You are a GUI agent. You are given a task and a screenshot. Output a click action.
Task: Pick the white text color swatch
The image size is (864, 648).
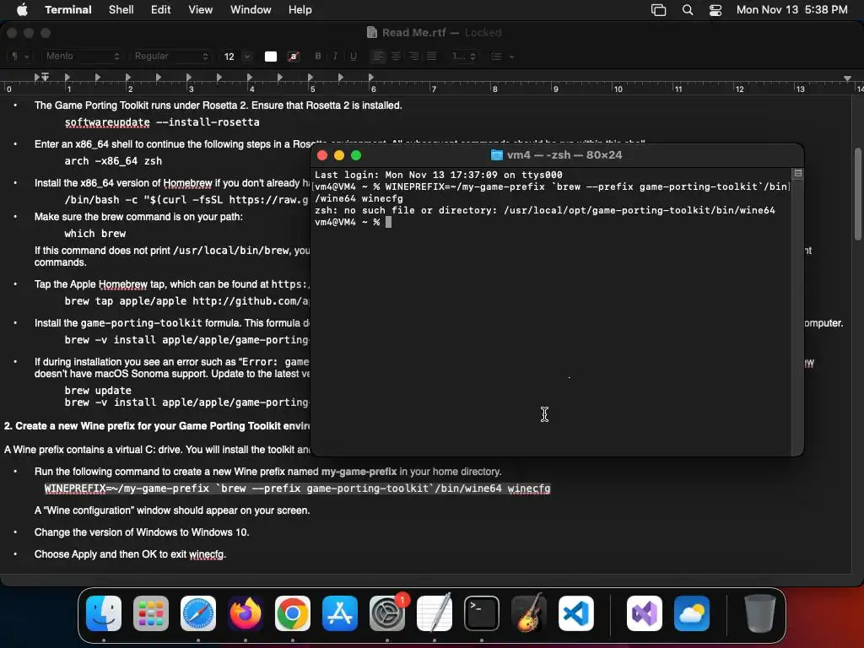(271, 57)
